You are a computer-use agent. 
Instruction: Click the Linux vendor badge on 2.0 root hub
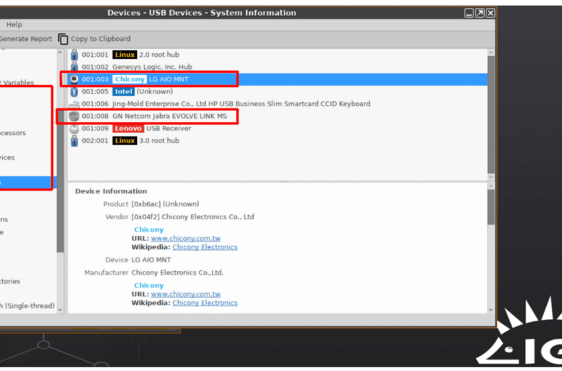pyautogui.click(x=125, y=55)
